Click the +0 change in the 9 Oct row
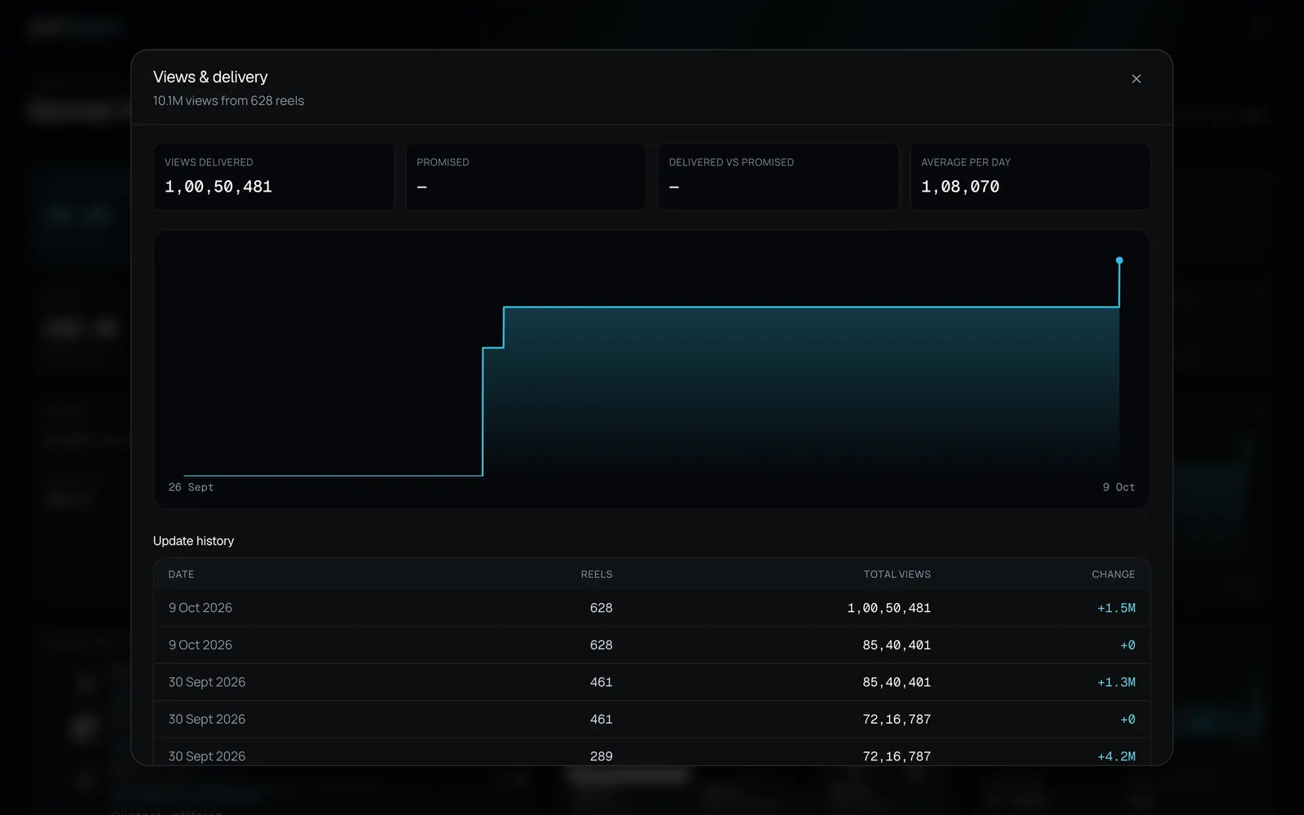The height and width of the screenshot is (815, 1304). 1128,645
